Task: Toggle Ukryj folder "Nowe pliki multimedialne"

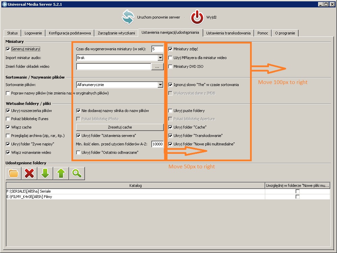Action: tap(170, 144)
